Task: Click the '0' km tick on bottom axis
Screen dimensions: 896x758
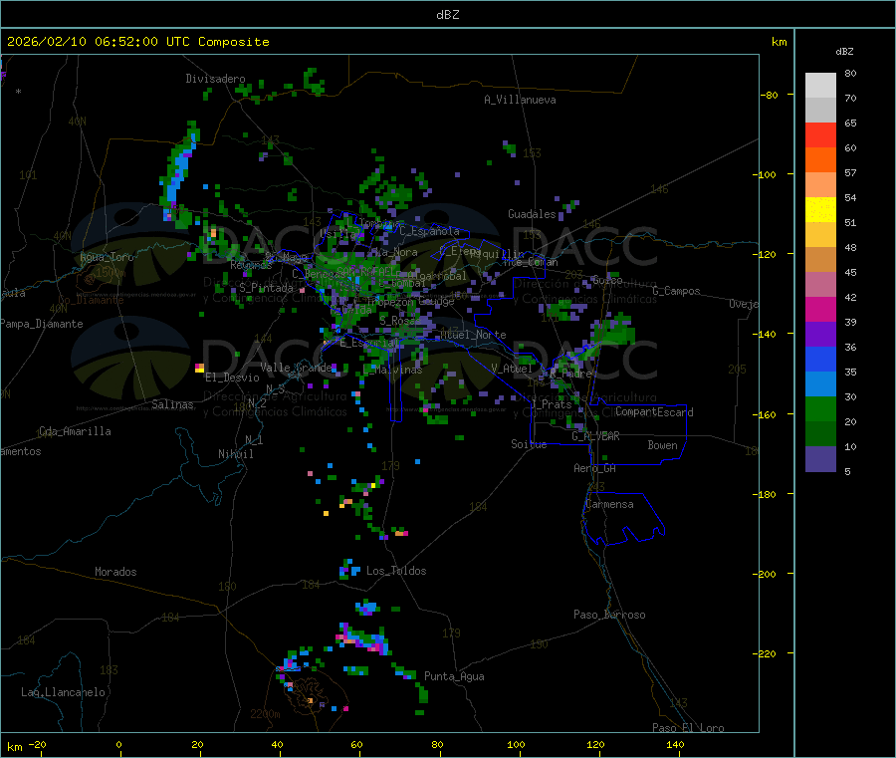Action: (118, 744)
